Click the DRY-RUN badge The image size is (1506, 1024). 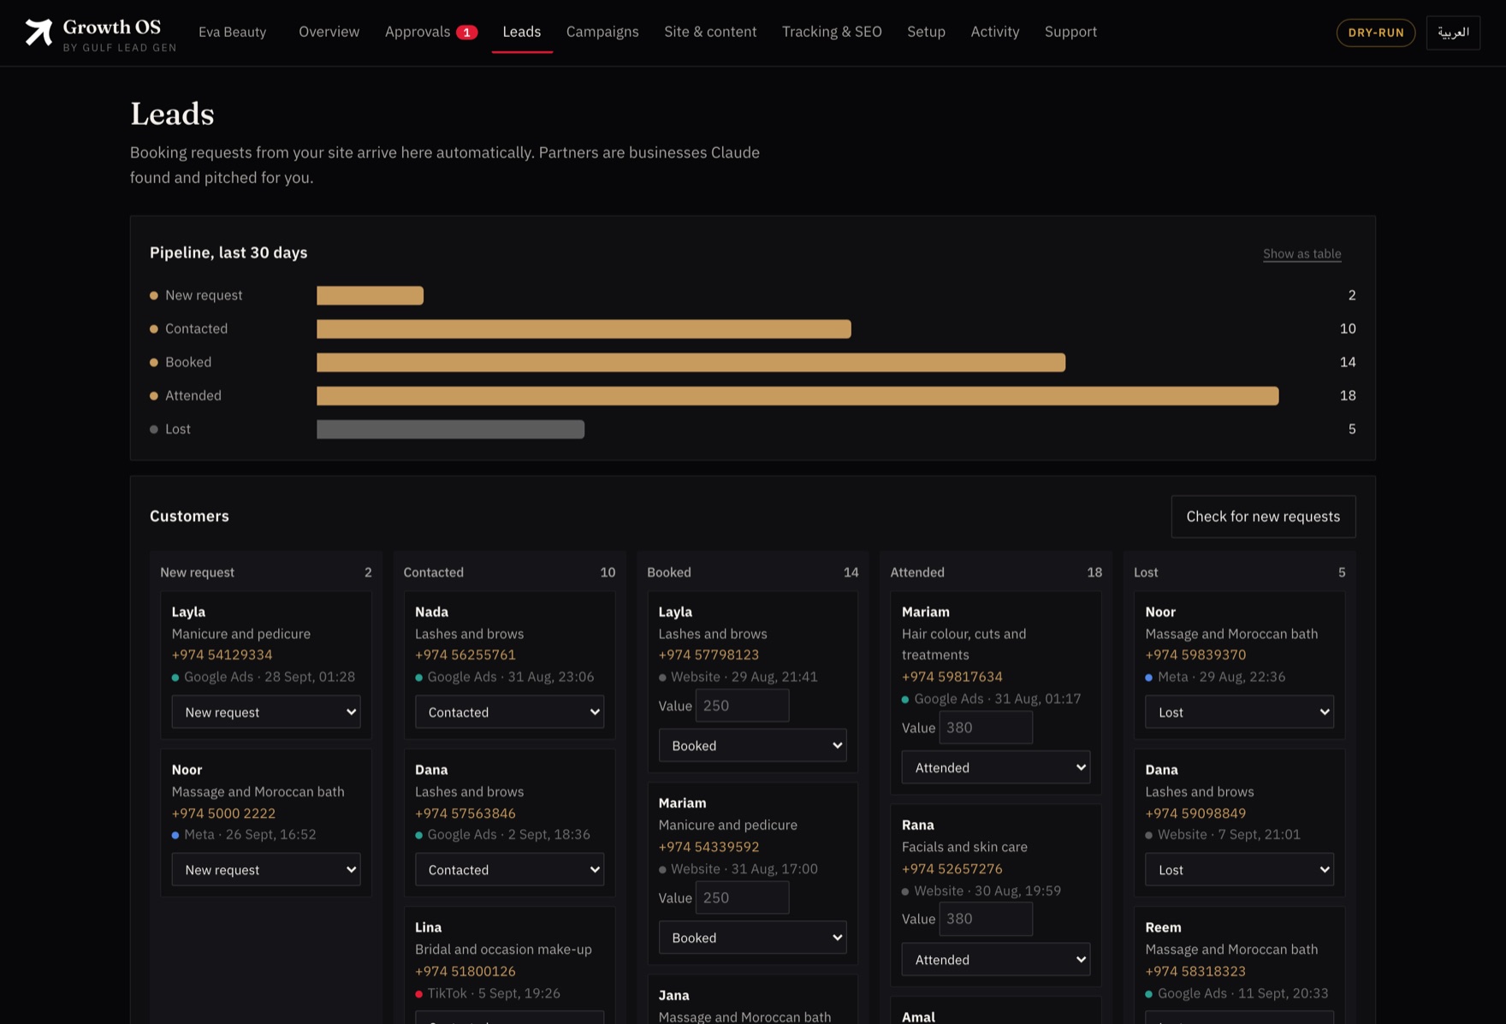pos(1376,33)
